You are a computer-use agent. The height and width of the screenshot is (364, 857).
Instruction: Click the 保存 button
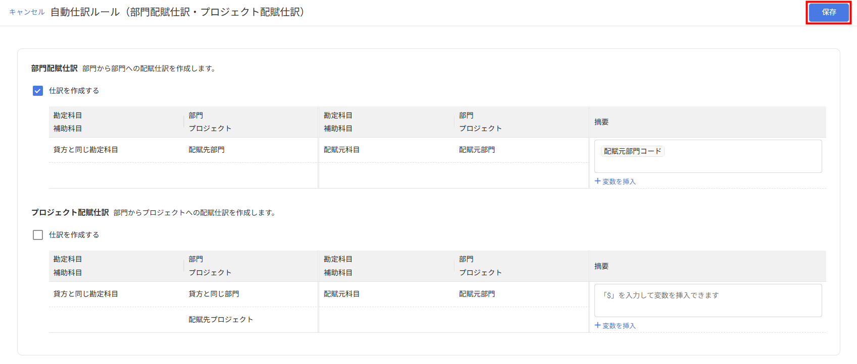pyautogui.click(x=828, y=12)
